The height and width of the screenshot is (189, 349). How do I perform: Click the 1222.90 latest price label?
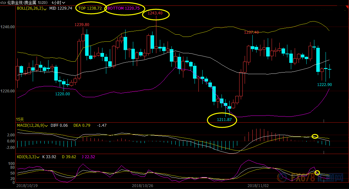(x=324, y=84)
